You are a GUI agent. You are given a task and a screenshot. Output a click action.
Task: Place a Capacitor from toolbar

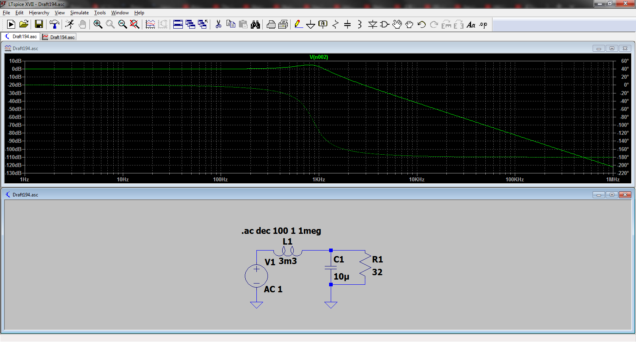point(347,24)
